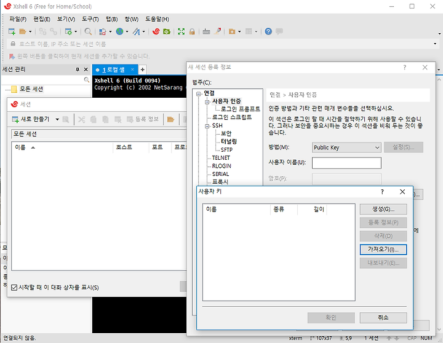
Task: Click the search icon in session manager panel
Action: tap(87, 80)
